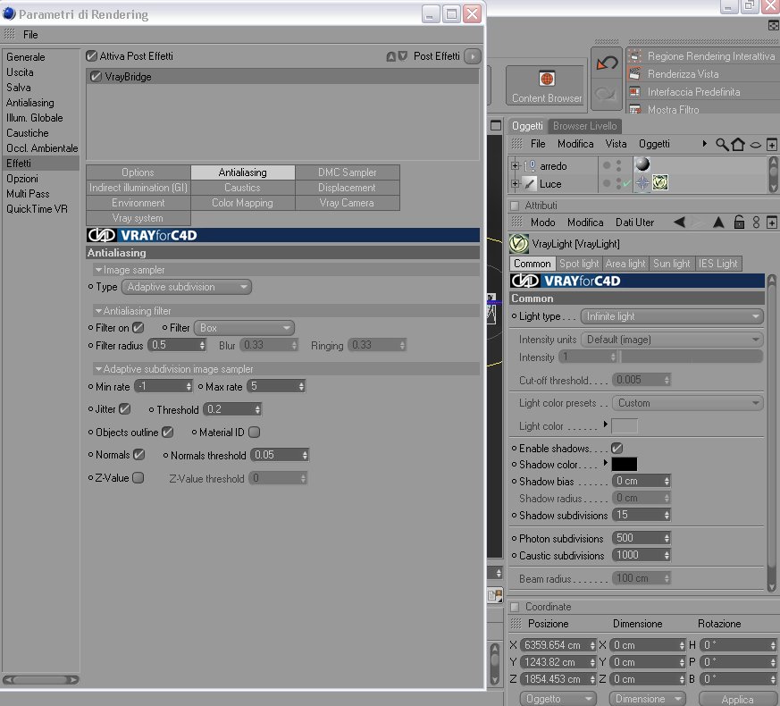Screen dimensions: 780x706
Task: Click the new window icon in Attributi toolbar
Action: [772, 223]
